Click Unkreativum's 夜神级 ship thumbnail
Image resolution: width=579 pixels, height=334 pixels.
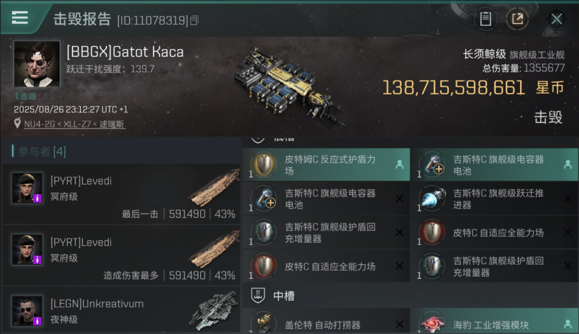tap(214, 310)
